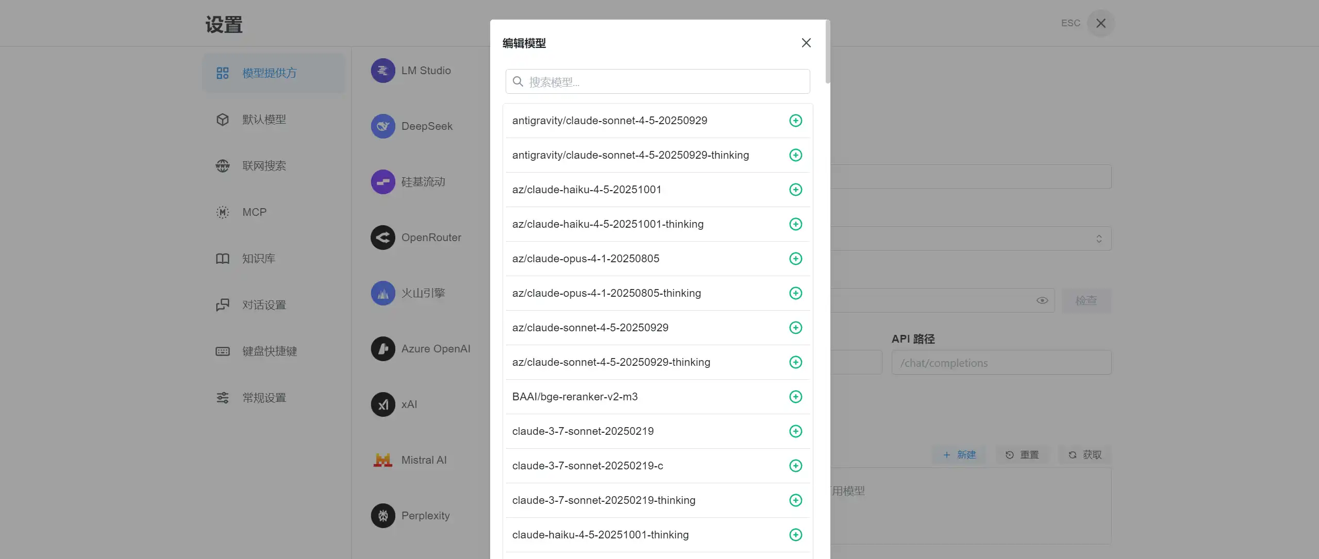Add the BAAI/bge-reranker-v2-m3 model
Viewport: 1319px width, 559px height.
tap(795, 397)
